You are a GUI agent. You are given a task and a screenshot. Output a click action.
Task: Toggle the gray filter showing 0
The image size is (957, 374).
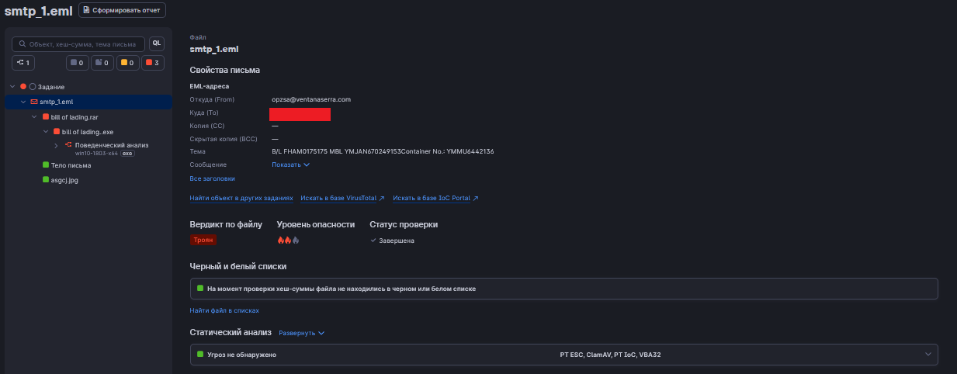coord(77,63)
